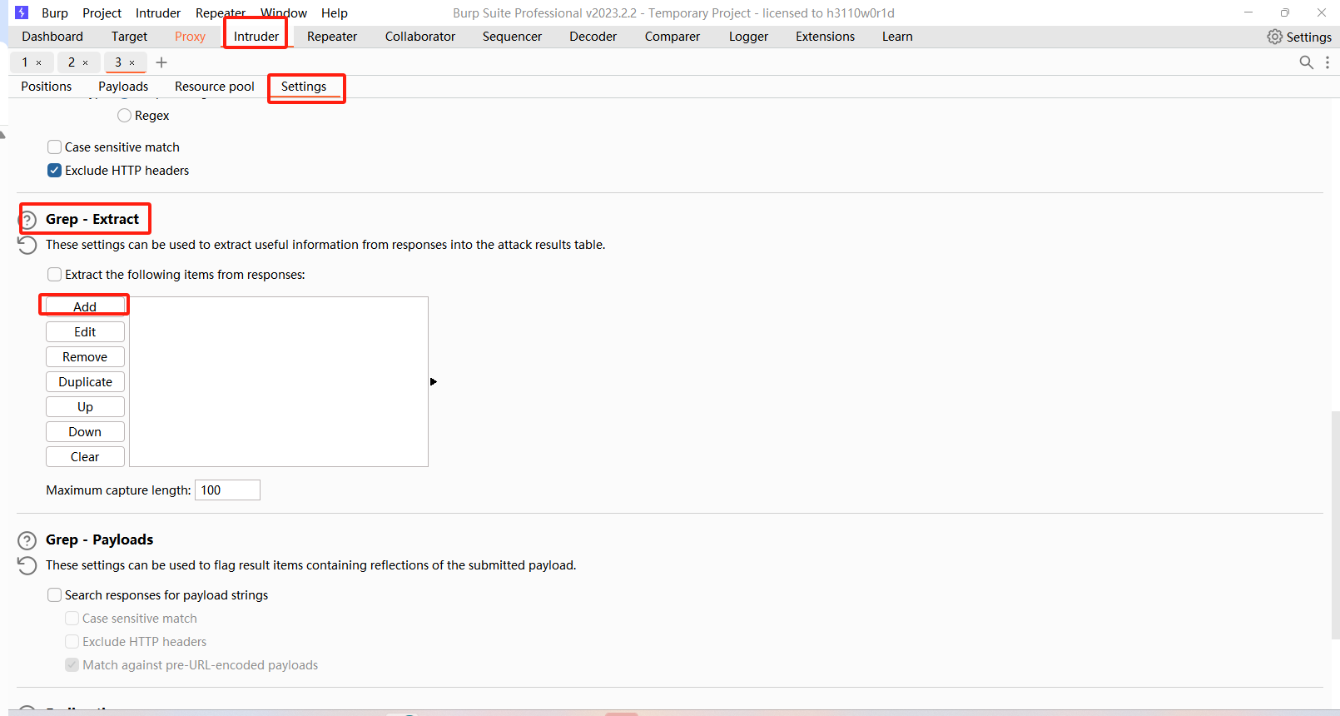
Task: Click the Duplicate button
Action: pyautogui.click(x=85, y=382)
